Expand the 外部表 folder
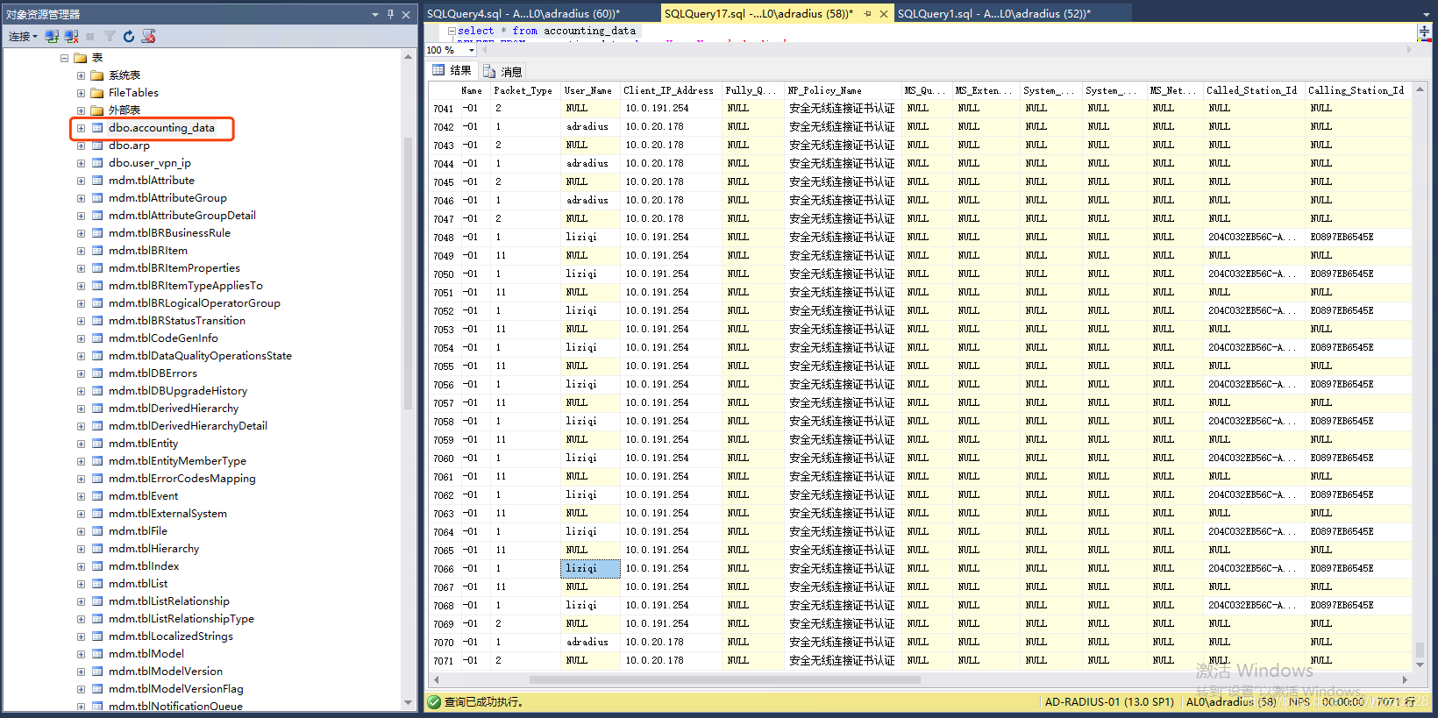This screenshot has height=718, width=1438. 81,110
